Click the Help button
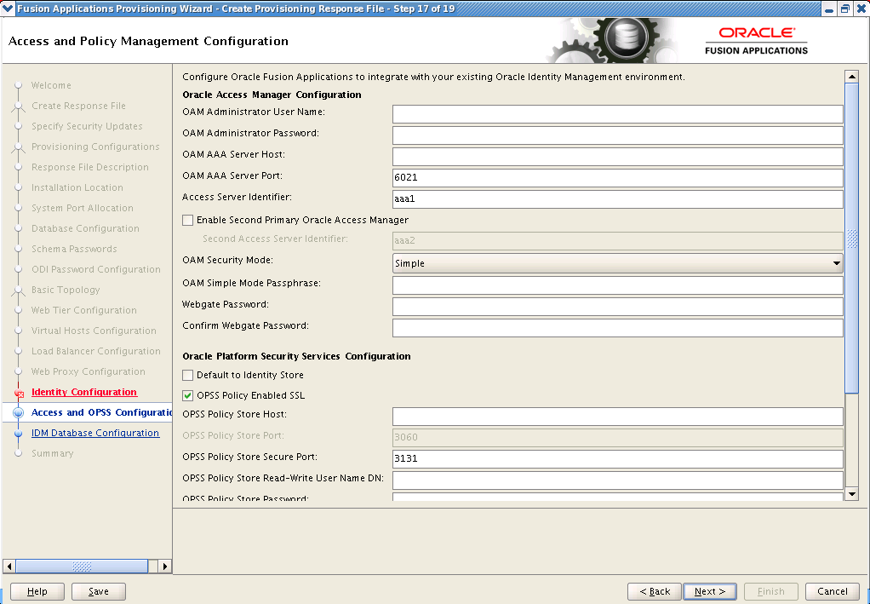The height and width of the screenshot is (604, 870). click(37, 591)
